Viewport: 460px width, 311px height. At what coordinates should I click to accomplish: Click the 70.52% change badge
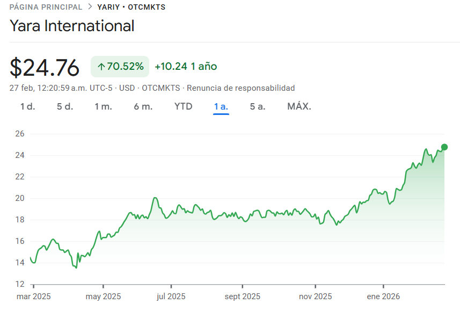(120, 67)
